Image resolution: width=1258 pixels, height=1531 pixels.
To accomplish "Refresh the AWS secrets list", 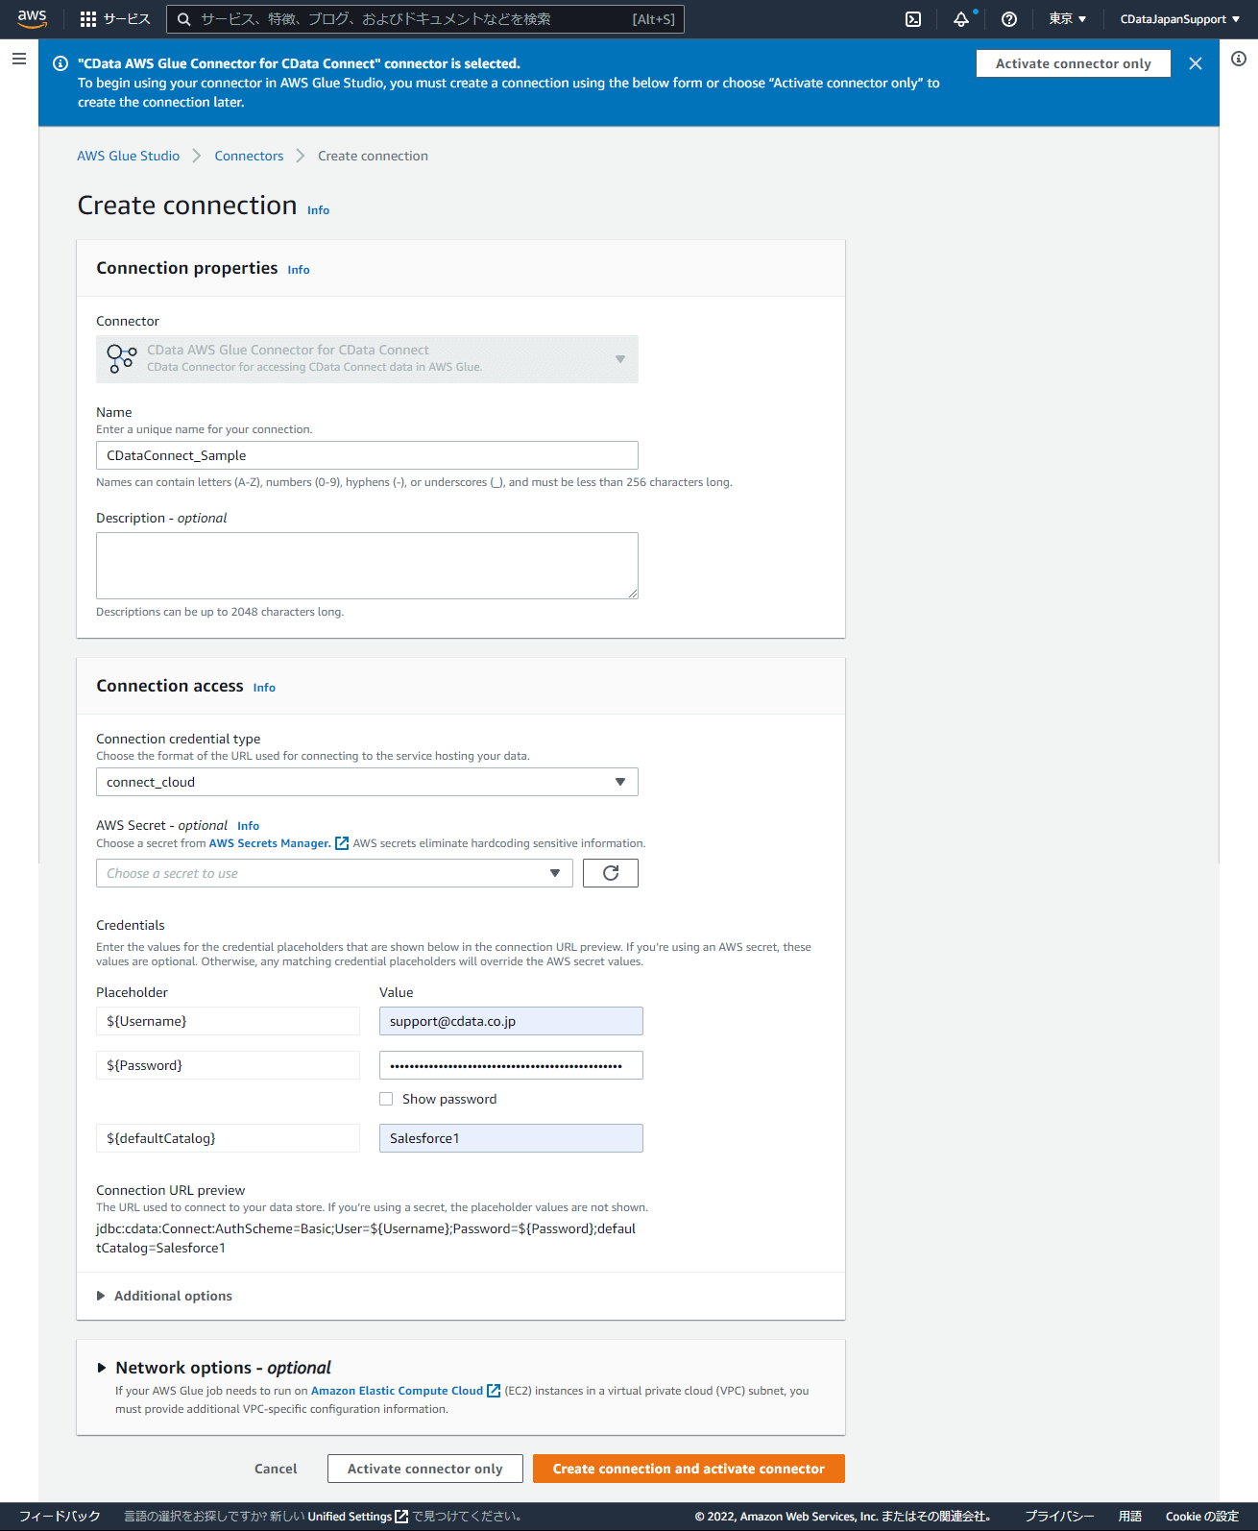I will pos(610,873).
